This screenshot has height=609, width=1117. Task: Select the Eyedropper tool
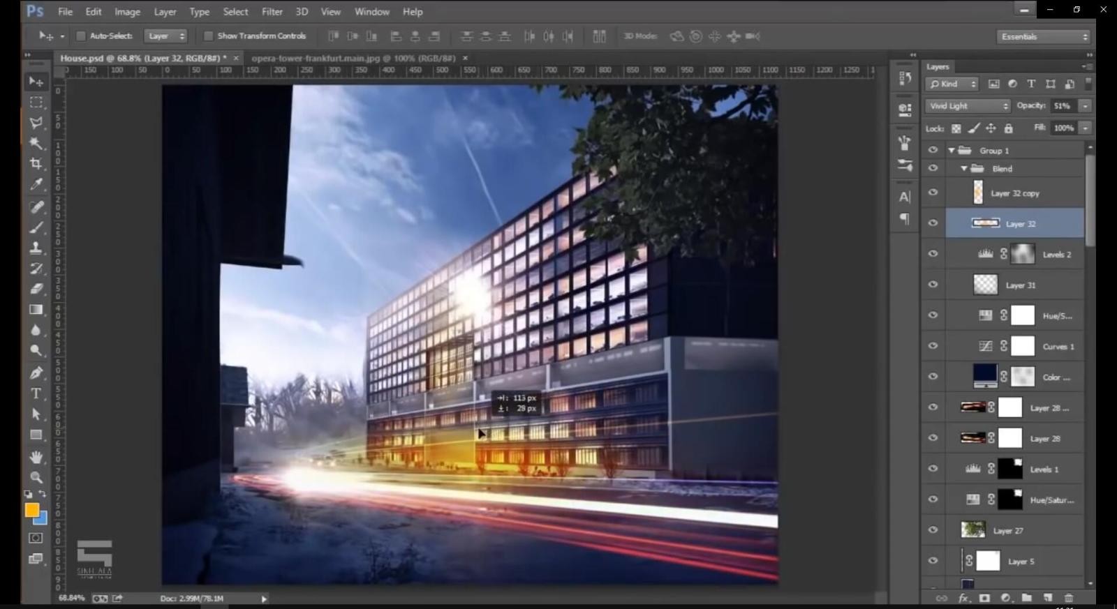(36, 185)
